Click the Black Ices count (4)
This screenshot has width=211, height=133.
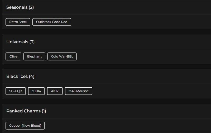[32, 77]
